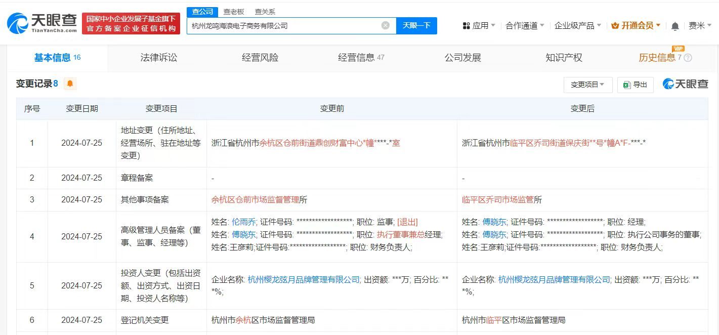Screen dimensions: 719x335
Task: Click the 天眼查 watermark logo near the export button
Action: pyautogui.click(x=684, y=84)
